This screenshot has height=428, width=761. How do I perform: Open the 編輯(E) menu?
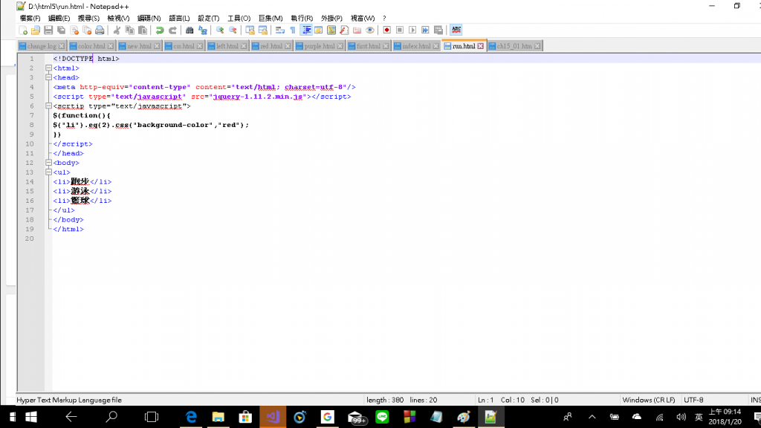59,18
